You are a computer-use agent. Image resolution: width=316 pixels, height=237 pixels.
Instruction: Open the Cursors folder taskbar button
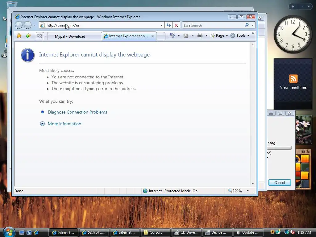tap(156, 232)
